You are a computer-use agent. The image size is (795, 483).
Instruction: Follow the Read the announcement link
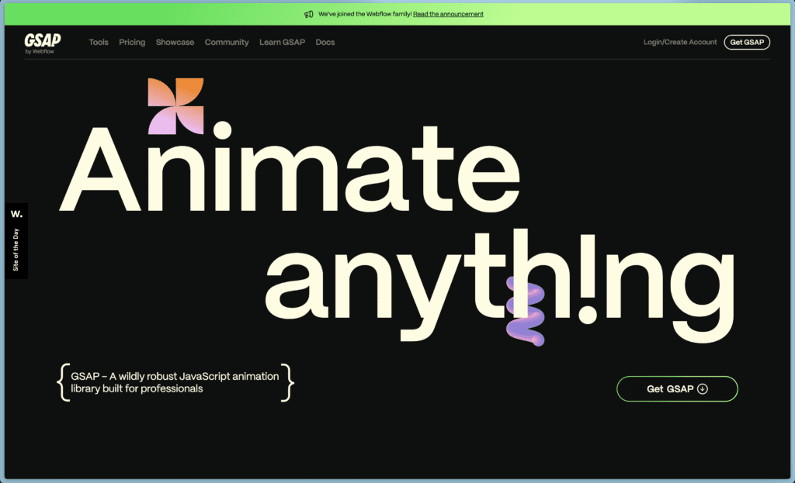pos(448,14)
